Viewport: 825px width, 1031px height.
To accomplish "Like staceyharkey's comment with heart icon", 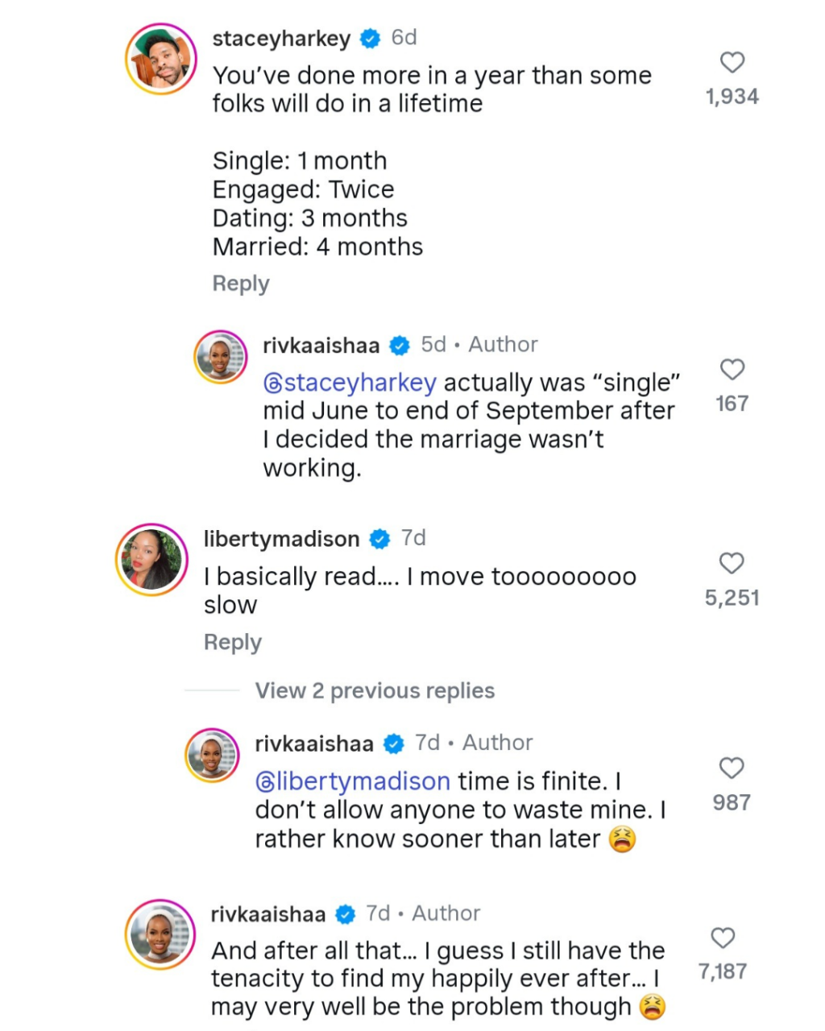I will (x=732, y=62).
